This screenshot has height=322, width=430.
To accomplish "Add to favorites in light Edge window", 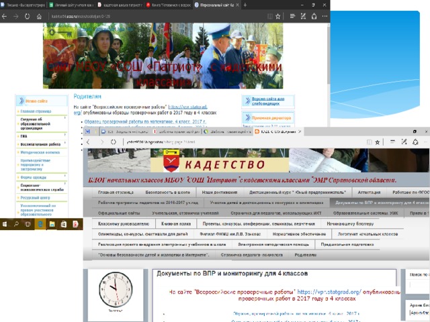I will 378,142.
